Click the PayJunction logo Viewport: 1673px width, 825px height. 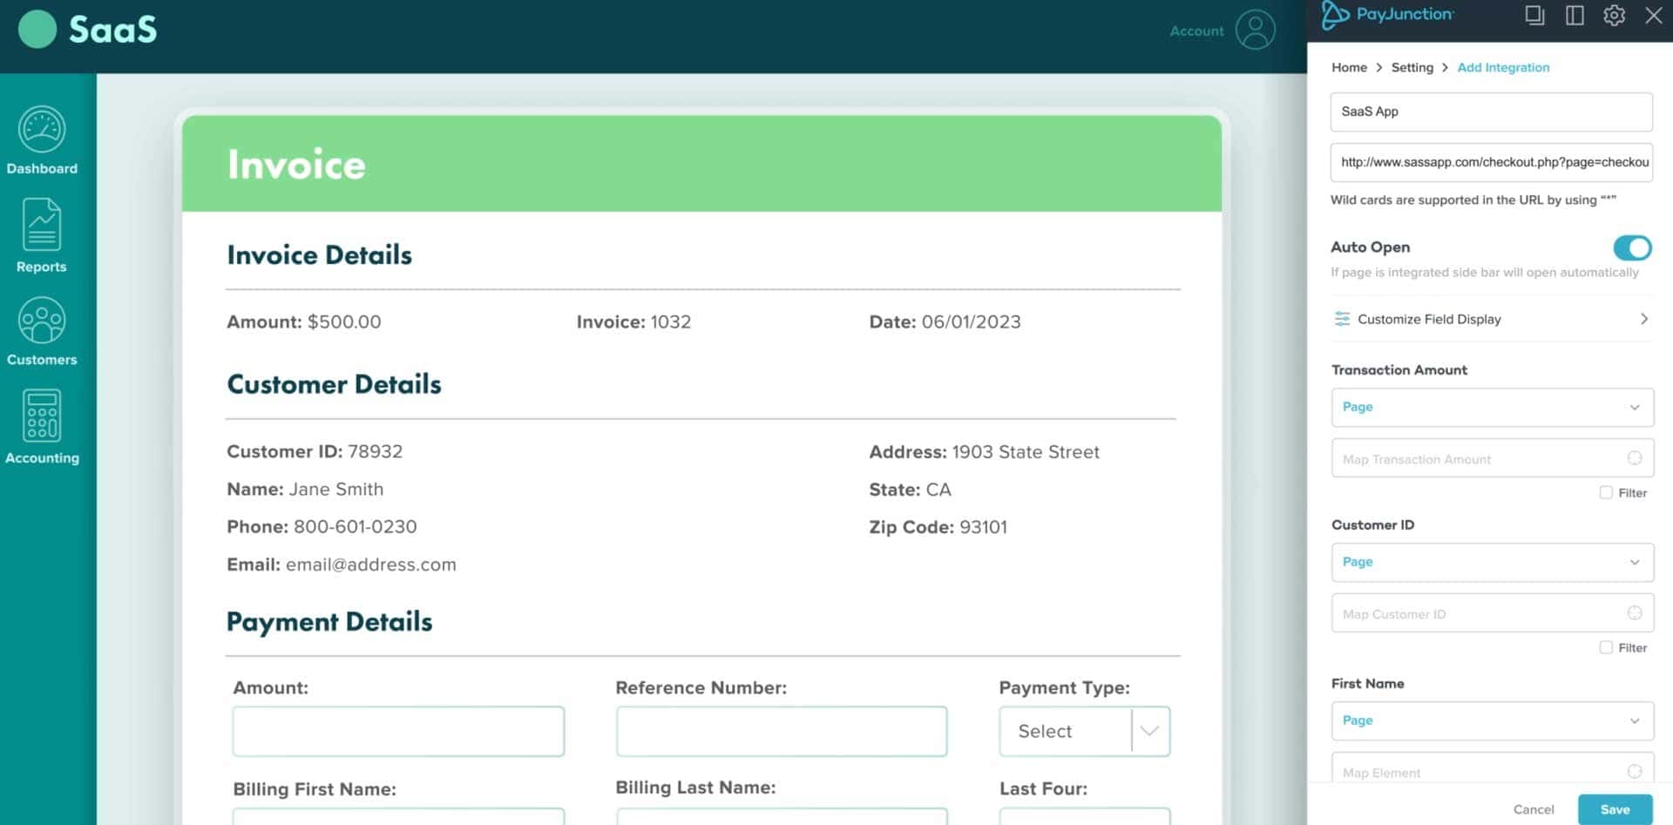click(1387, 15)
